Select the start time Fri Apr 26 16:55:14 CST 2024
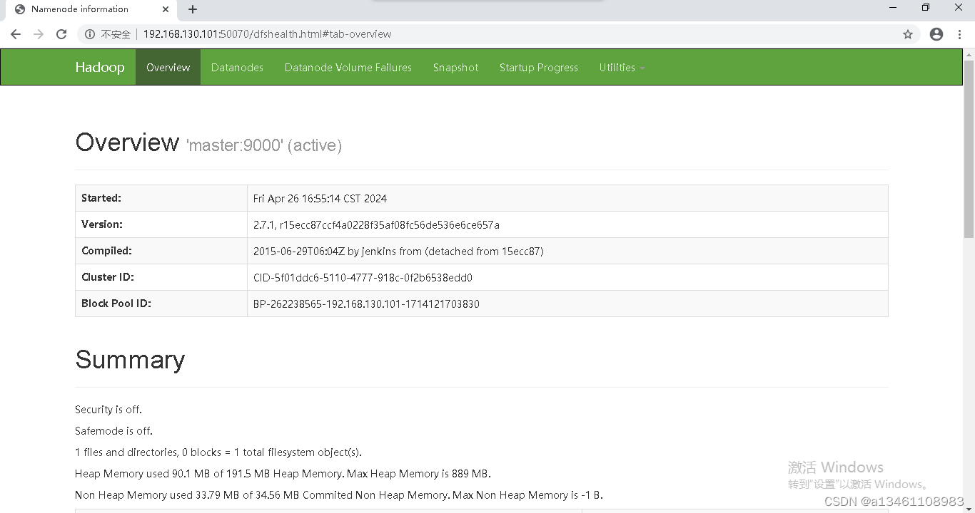The image size is (975, 513). coord(320,199)
